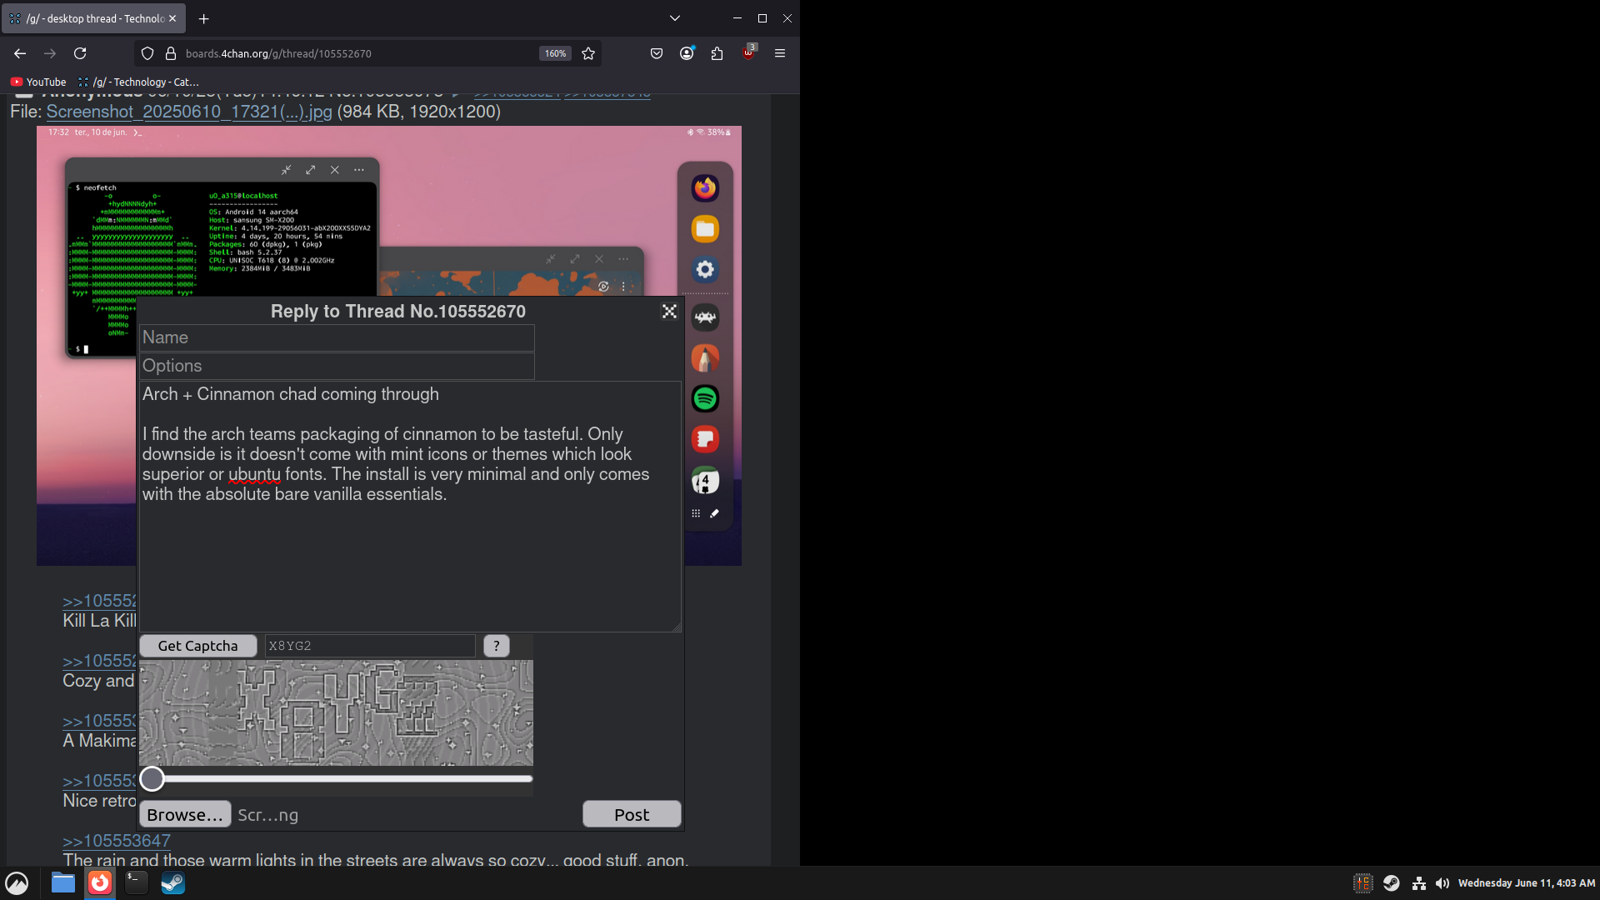
Task: Click the address bar URL
Action: 278,53
